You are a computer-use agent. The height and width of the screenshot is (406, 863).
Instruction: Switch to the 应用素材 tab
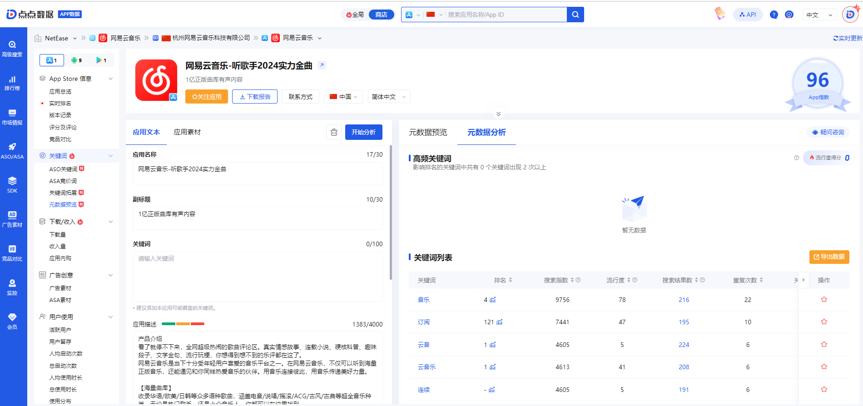[x=187, y=132]
